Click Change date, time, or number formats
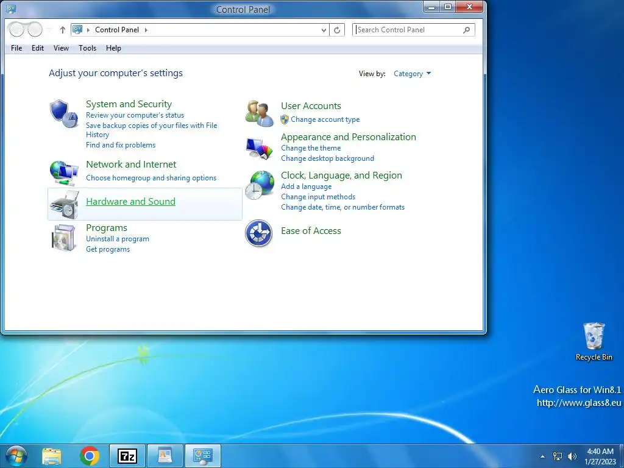This screenshot has height=468, width=624. point(342,207)
